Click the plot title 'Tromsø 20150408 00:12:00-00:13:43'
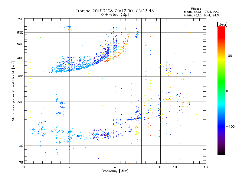This screenshot has height=182, width=242. 115,11
